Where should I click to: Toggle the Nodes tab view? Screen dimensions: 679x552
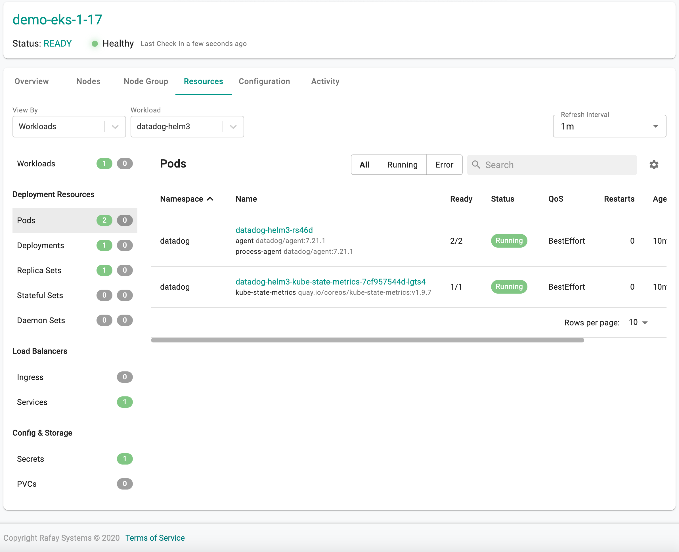[88, 81]
